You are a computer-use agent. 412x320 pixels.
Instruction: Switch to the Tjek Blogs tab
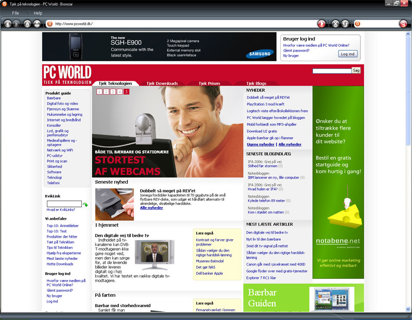[256, 83]
